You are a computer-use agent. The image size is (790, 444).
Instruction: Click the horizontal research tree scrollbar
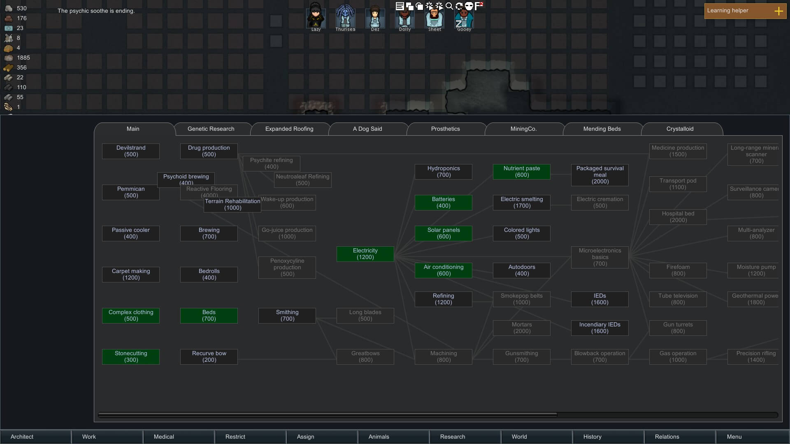327,415
